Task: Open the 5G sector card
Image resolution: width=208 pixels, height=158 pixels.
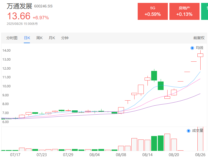Action: click(153, 11)
